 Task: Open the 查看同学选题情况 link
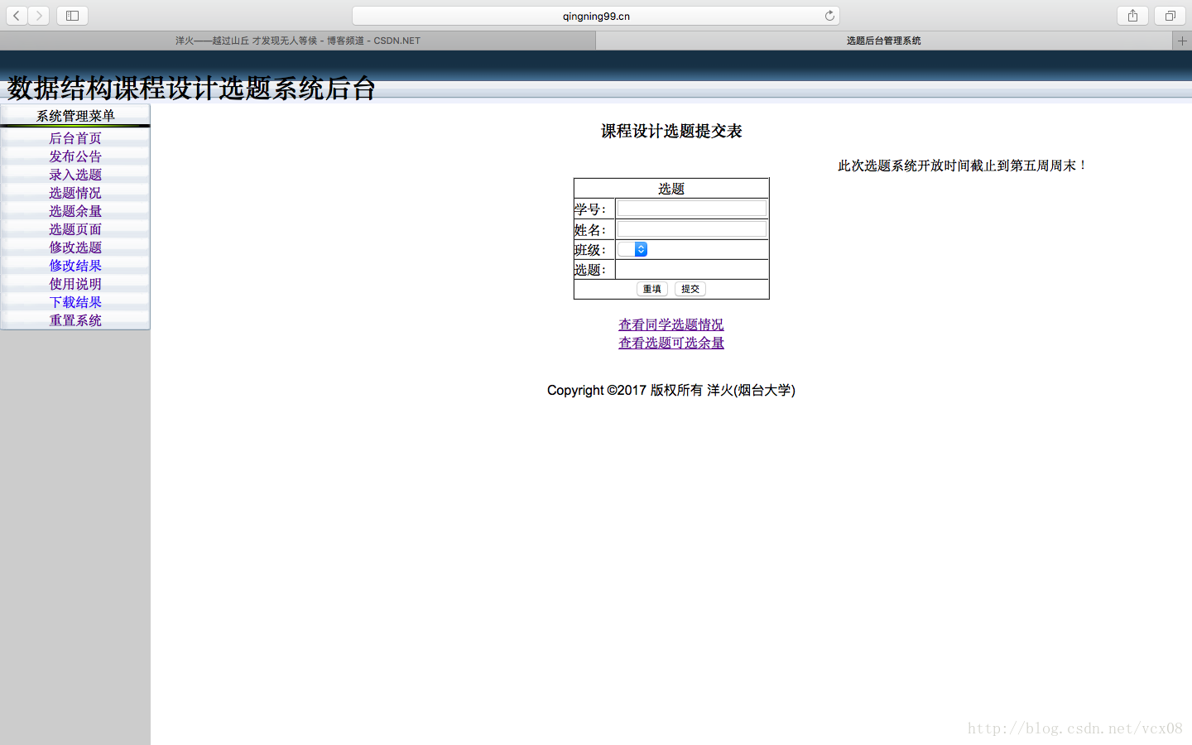pyautogui.click(x=670, y=324)
